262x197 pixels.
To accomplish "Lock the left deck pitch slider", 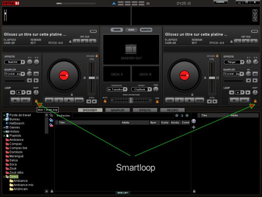I will (x=84, y=78).
